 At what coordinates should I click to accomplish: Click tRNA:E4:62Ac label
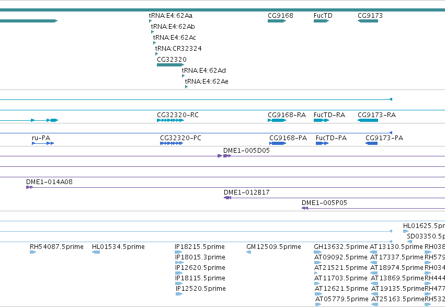tap(175, 38)
